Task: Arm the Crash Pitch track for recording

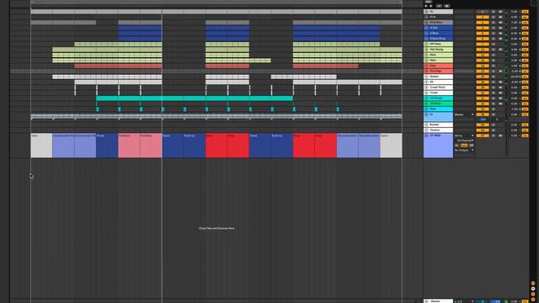Action: tap(500, 88)
